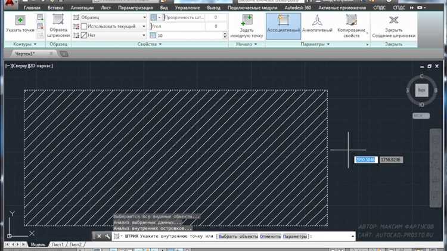Viewport: 447px width, 251px height.
Task: Toggle the Ассоциативный hatch option
Action: [284, 26]
